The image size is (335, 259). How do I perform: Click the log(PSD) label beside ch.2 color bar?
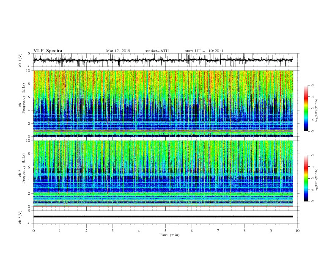click(x=317, y=180)
